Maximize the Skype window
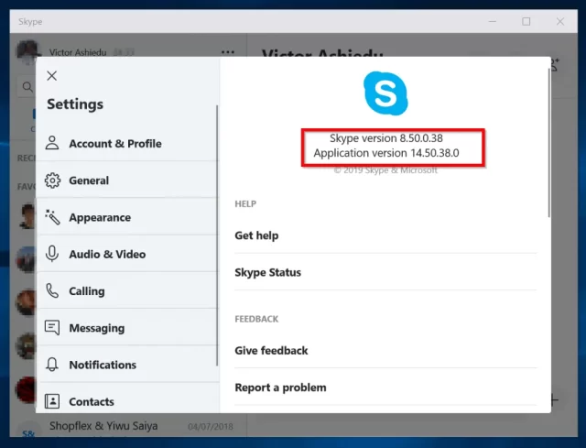 (x=526, y=21)
